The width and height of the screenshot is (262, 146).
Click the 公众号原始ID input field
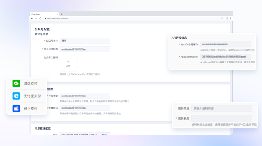pyautogui.click(x=85, y=49)
